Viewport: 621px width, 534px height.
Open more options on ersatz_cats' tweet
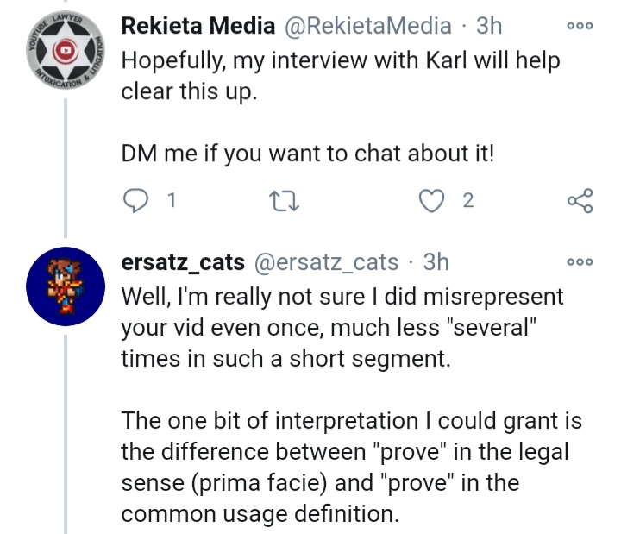(580, 262)
